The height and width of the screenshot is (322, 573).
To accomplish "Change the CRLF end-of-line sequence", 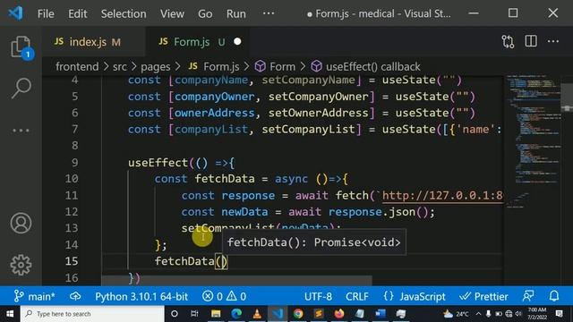I will (357, 296).
